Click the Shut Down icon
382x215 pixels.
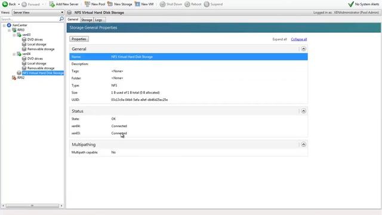tap(162, 4)
